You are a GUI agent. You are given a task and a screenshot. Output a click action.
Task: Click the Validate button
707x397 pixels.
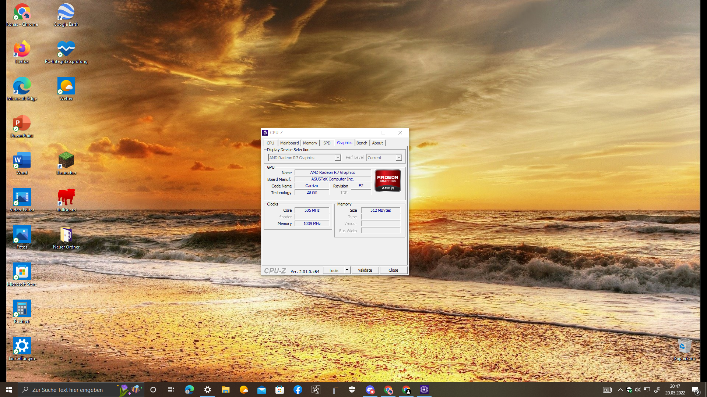point(365,270)
